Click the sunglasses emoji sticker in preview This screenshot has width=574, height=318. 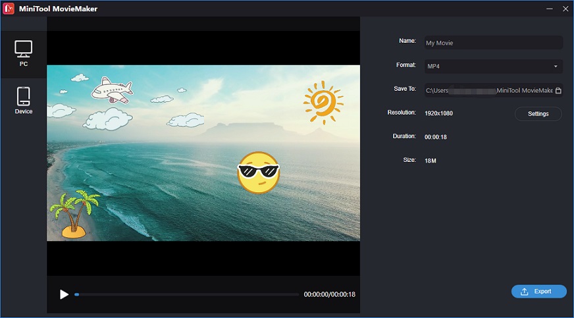coord(259,172)
